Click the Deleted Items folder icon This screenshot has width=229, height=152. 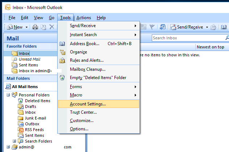(21, 101)
